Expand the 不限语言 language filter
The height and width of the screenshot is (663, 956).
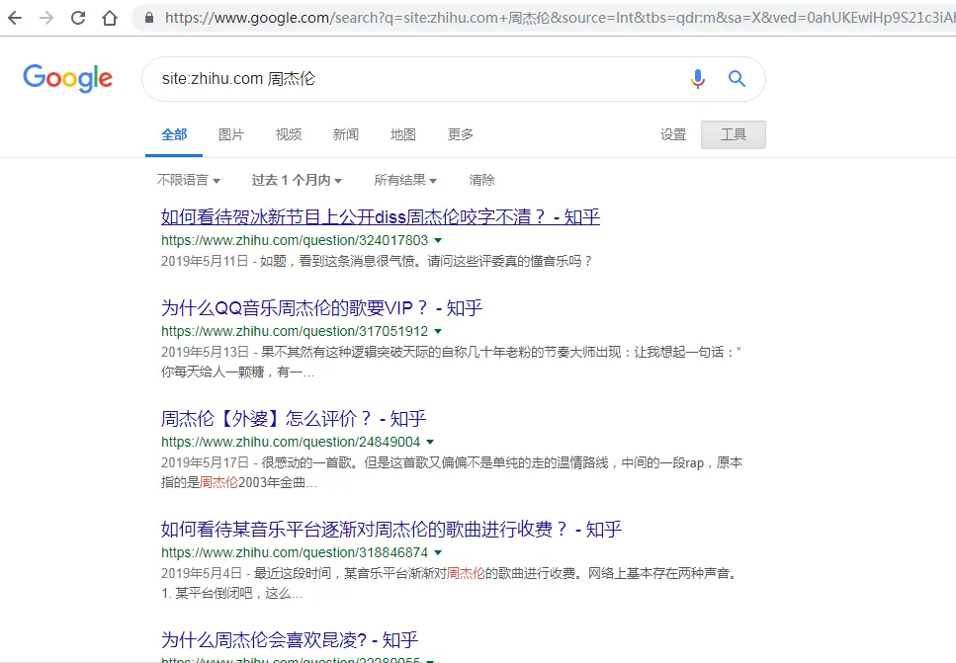coord(189,180)
